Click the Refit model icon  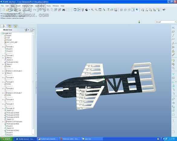coord(100,10)
